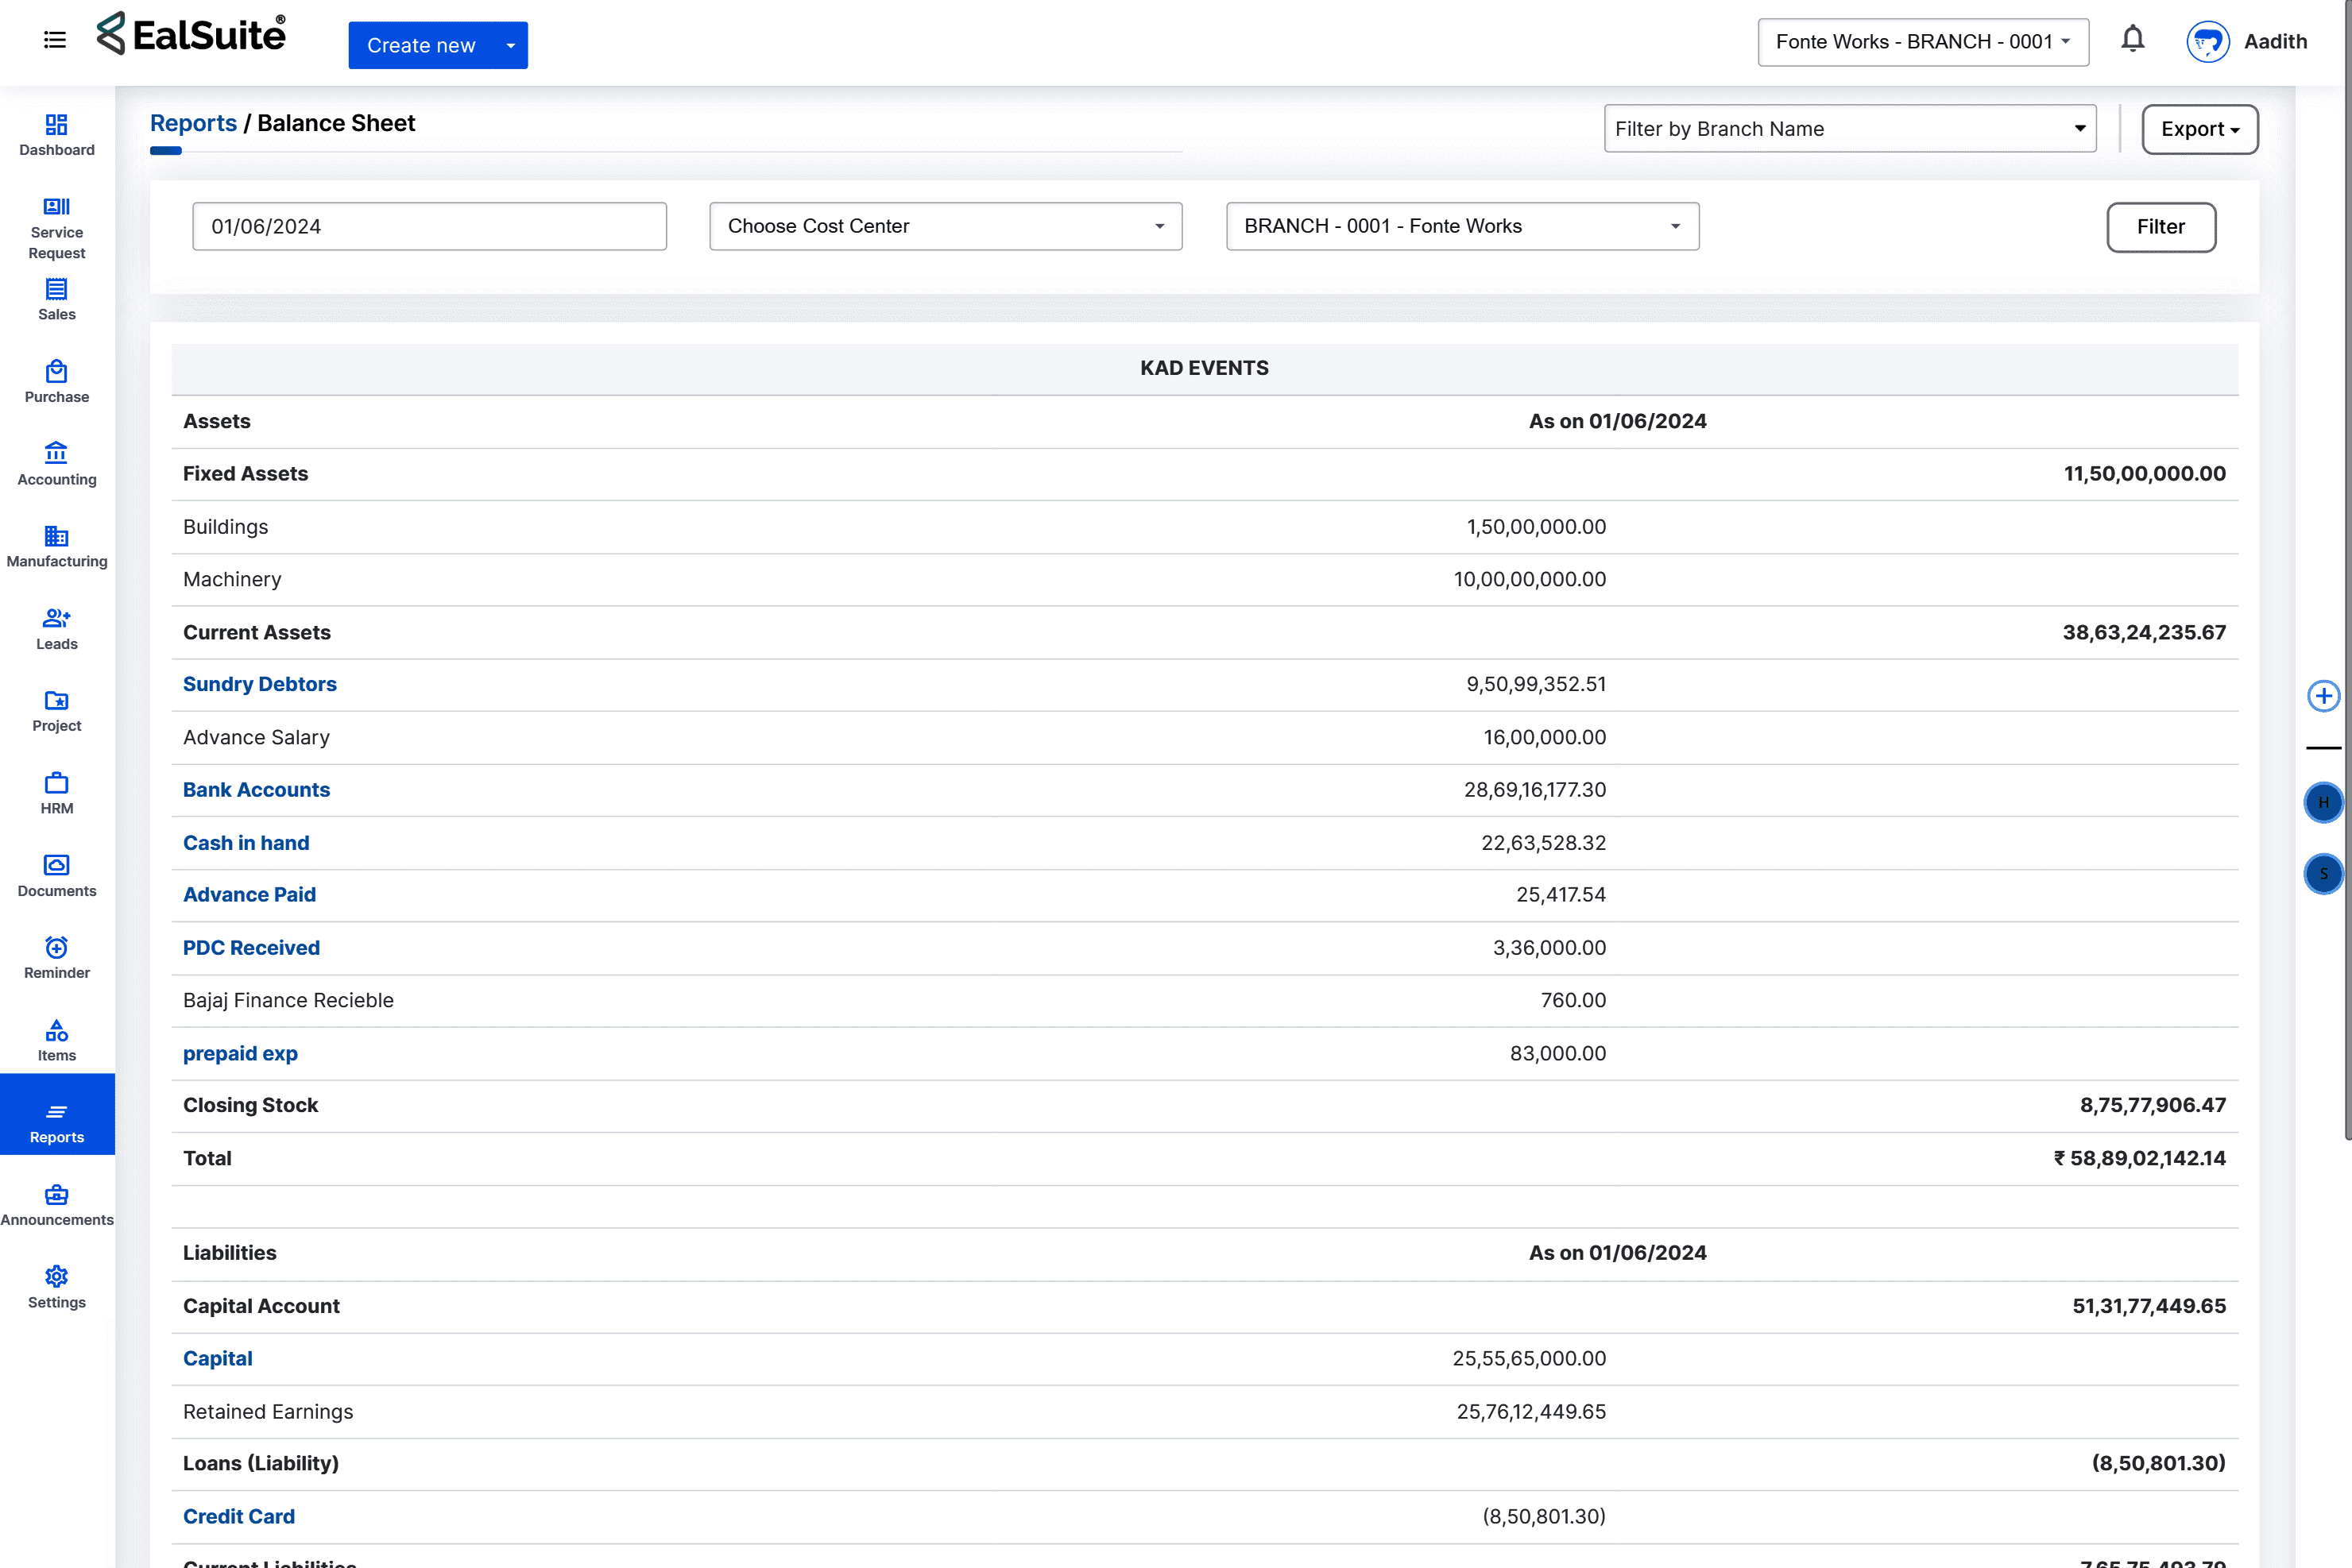Open the Sundry Debtors link
Viewport: 2352px width, 1568px height.
click(259, 684)
